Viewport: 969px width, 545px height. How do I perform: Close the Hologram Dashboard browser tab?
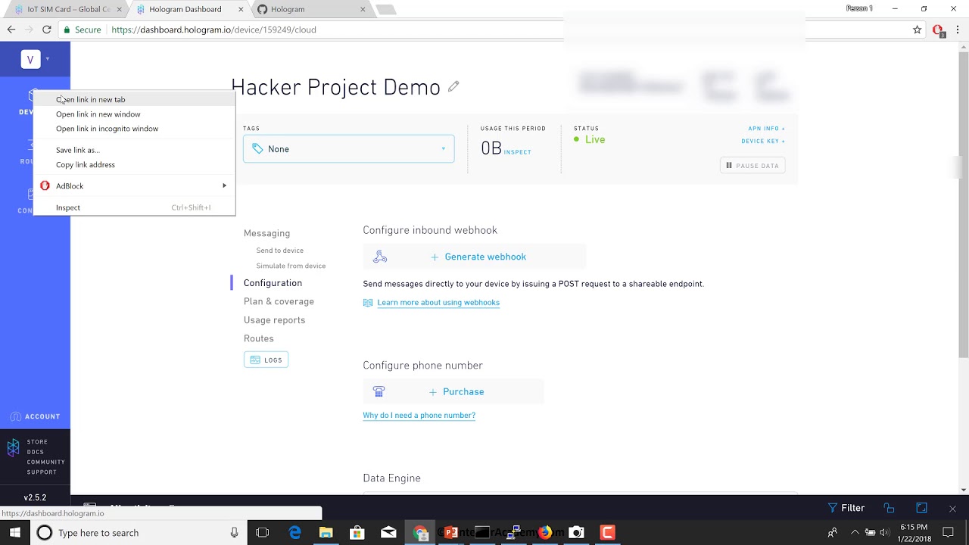[241, 9]
